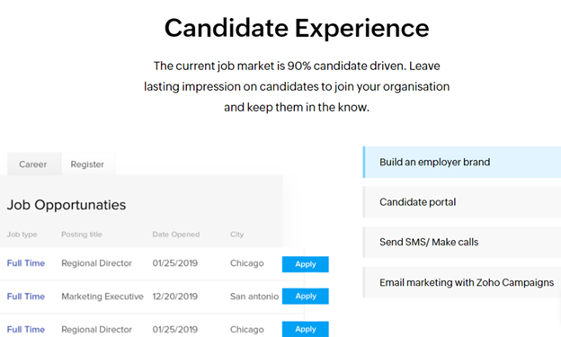Click the Date Opened column header

176,235
